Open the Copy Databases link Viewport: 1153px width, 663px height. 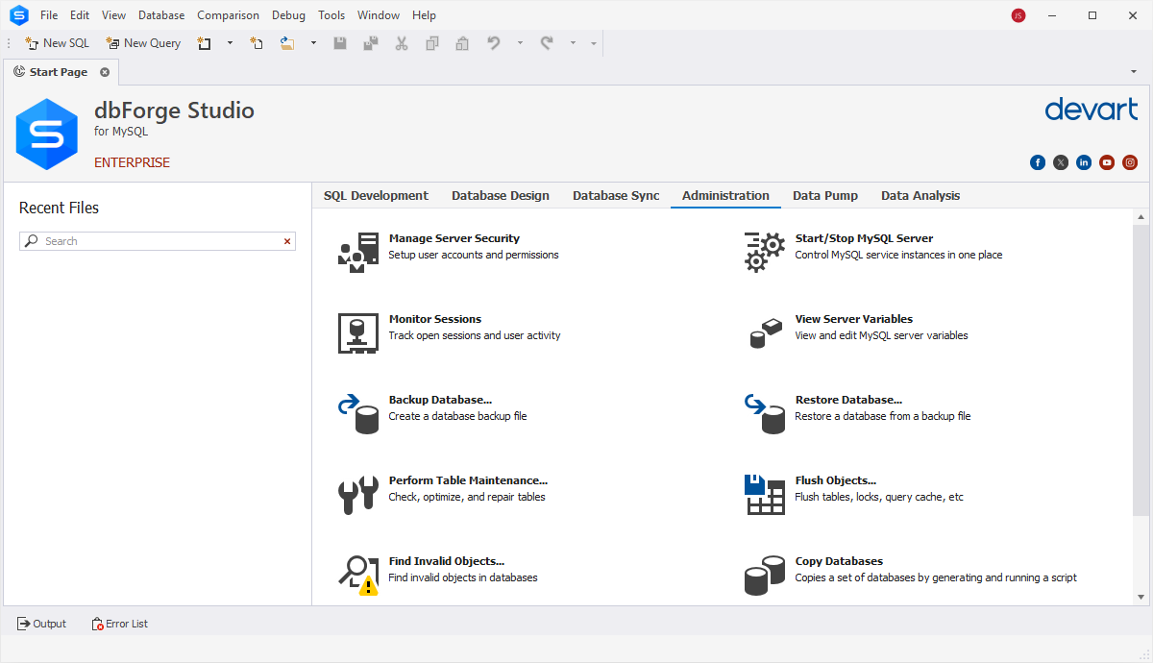point(839,561)
